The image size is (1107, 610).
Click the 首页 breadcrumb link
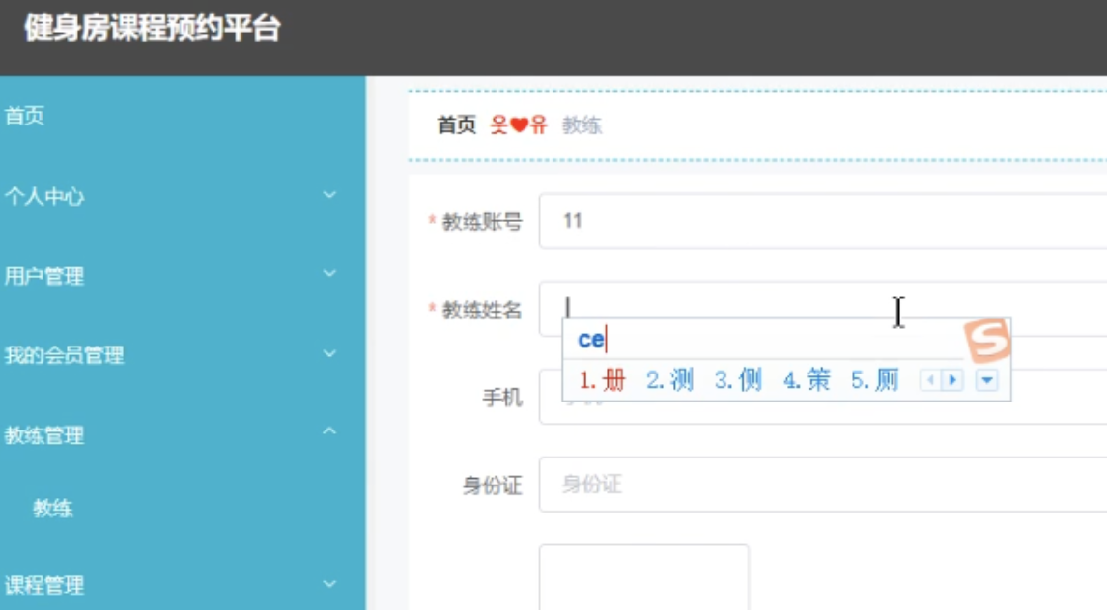pos(456,125)
